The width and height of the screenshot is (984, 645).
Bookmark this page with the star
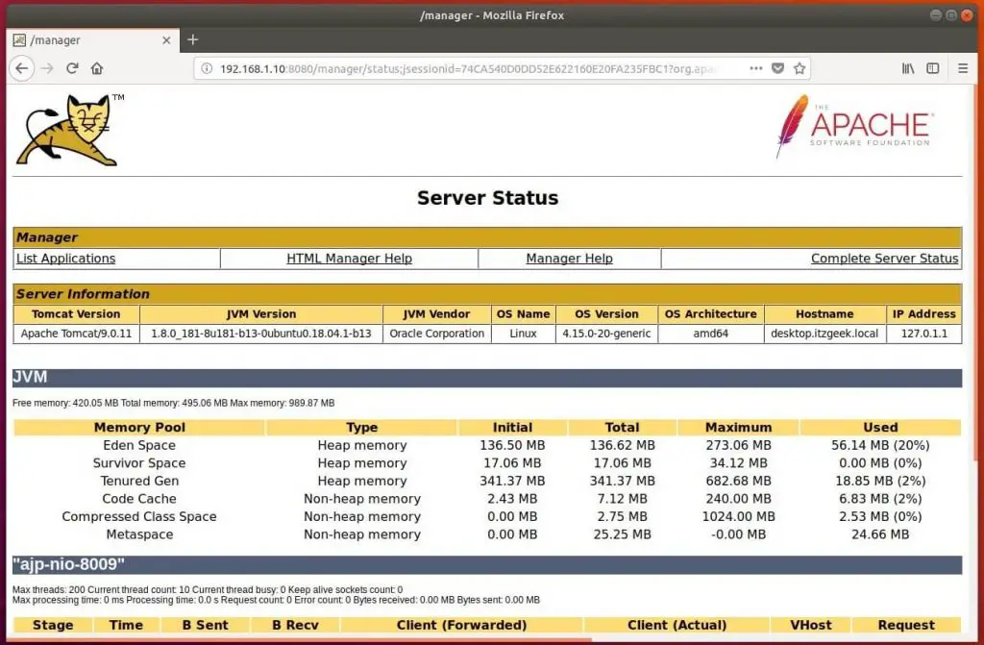pos(799,68)
